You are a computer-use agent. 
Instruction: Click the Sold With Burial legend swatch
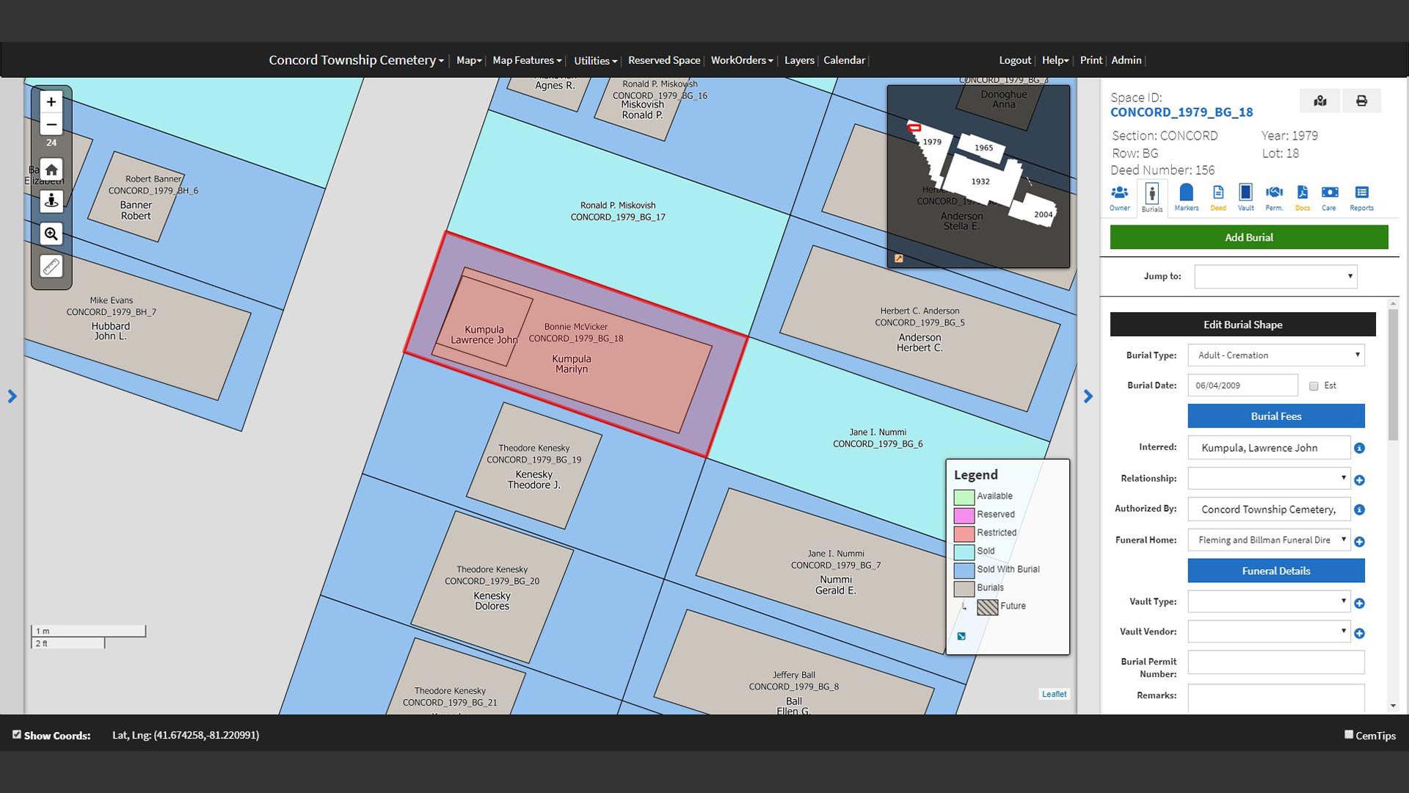[964, 570]
